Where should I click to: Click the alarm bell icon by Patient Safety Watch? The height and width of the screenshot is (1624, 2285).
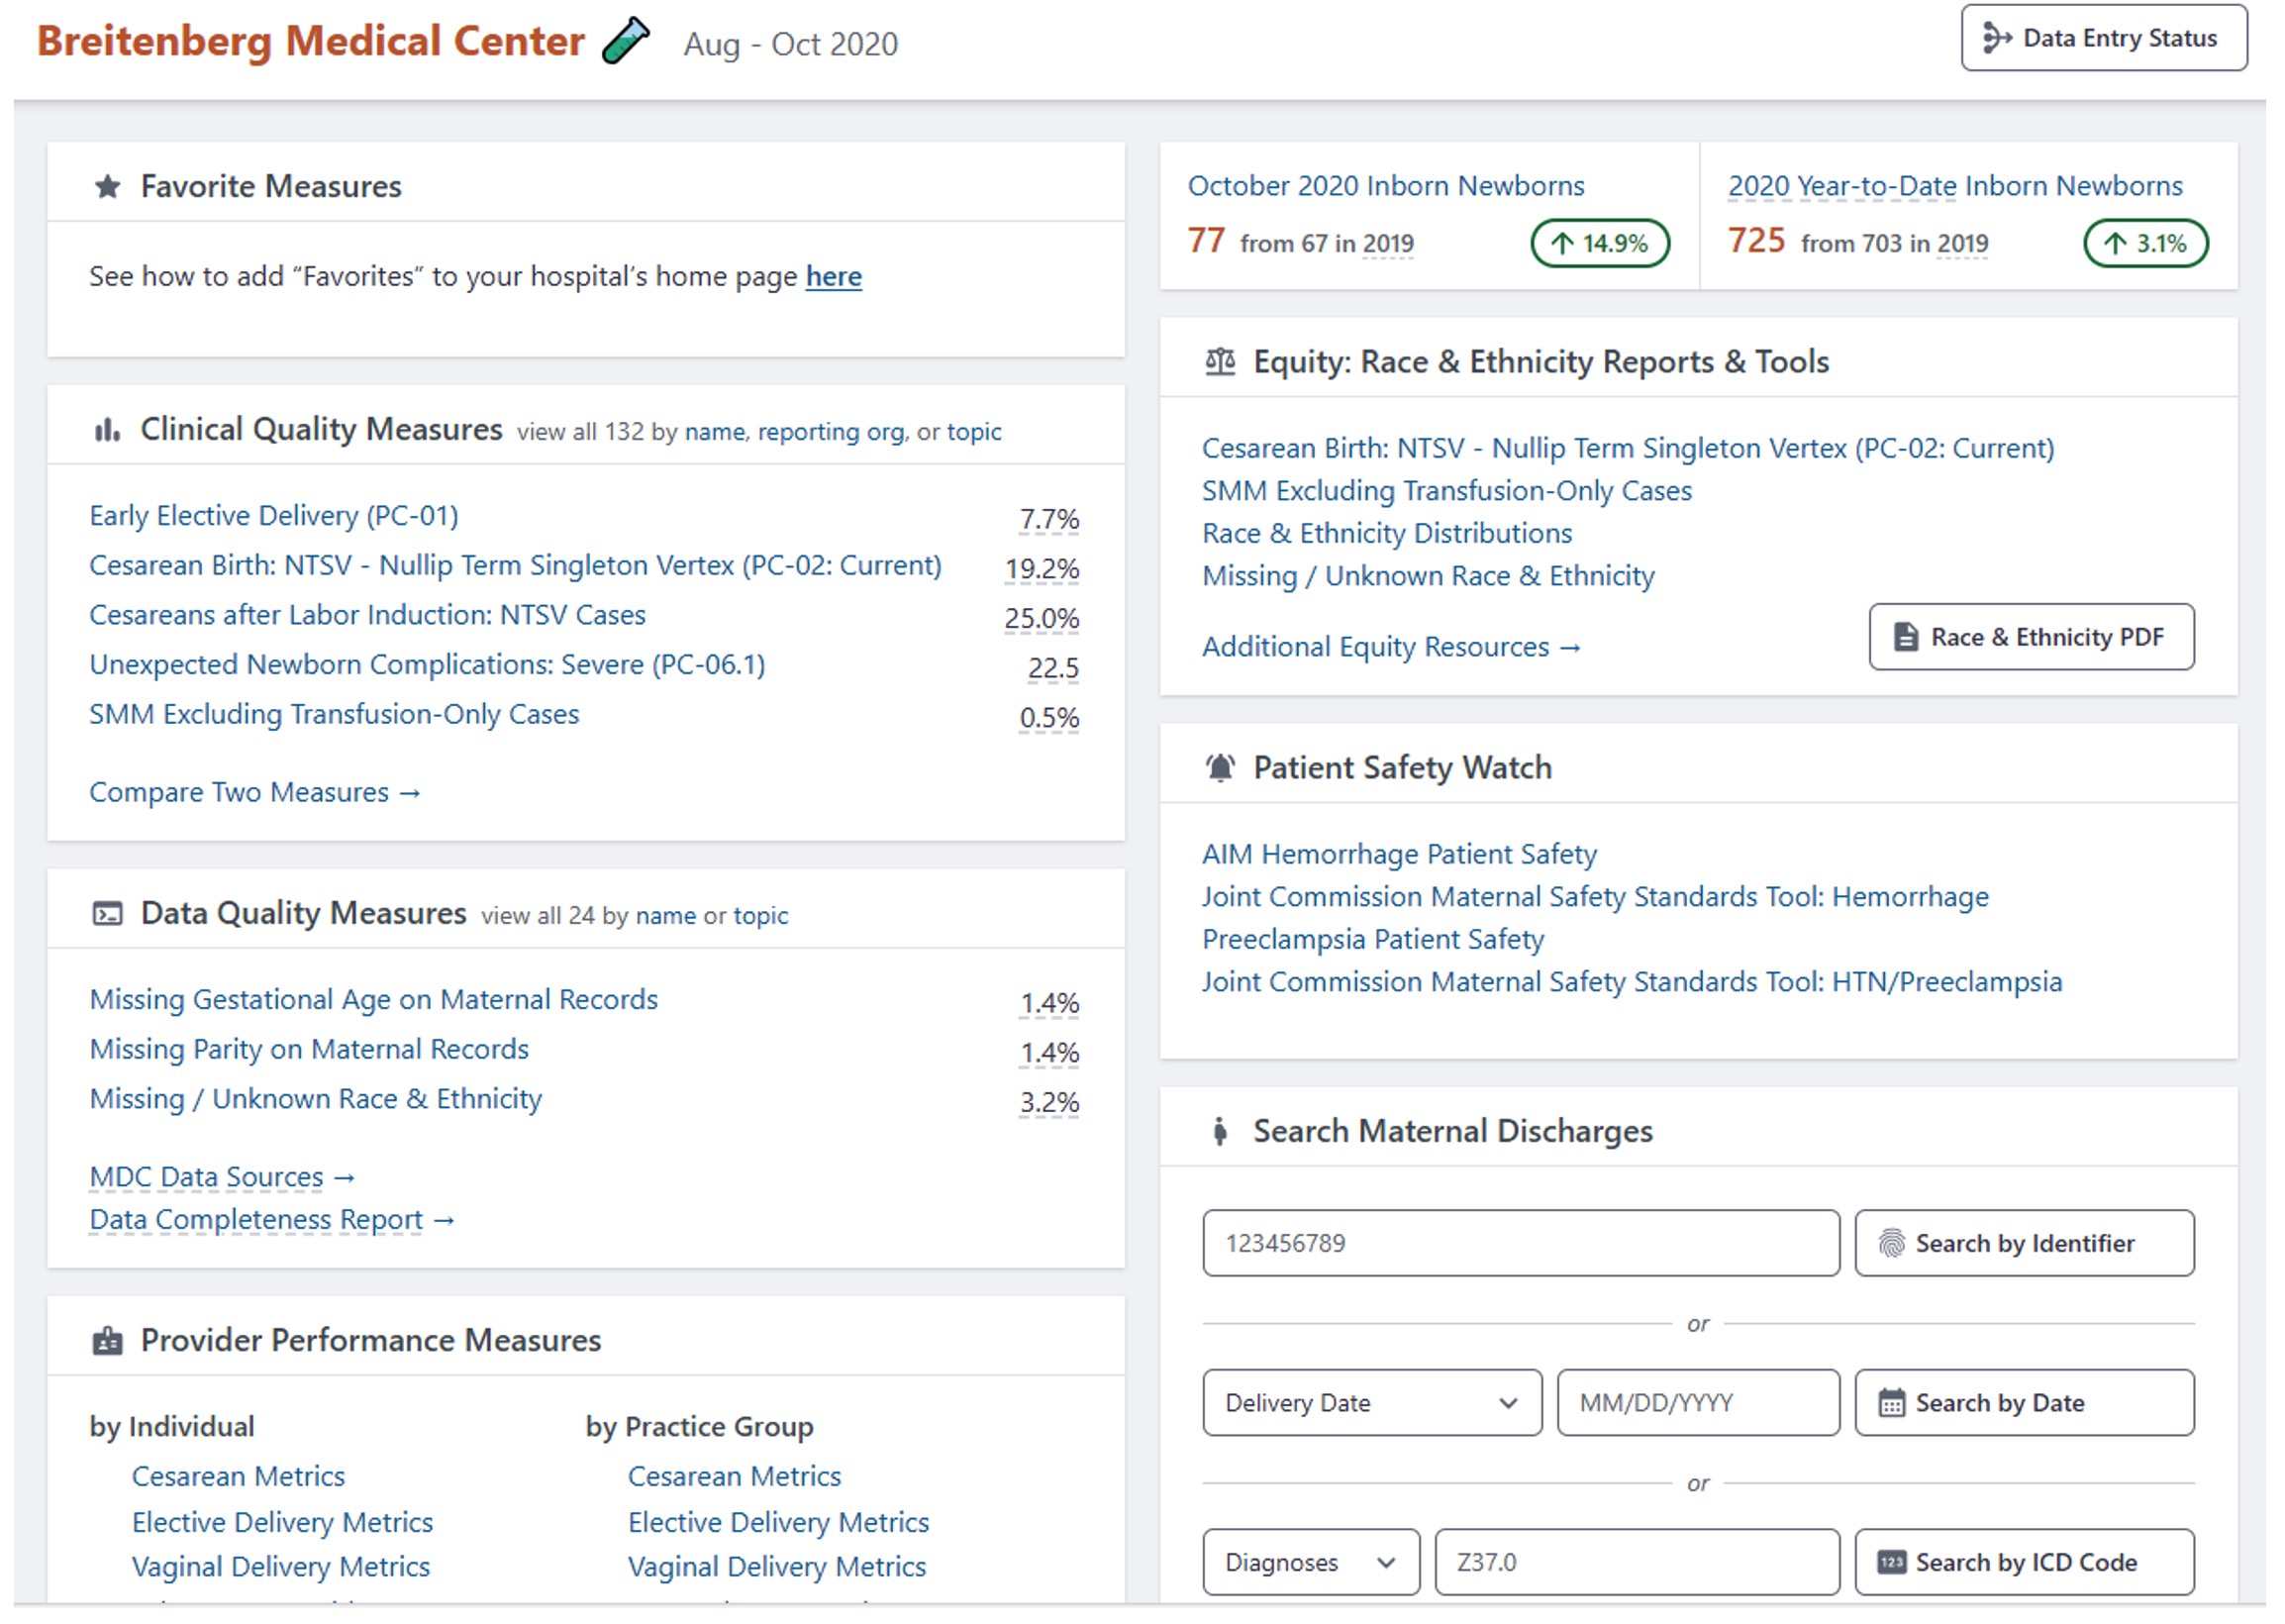pos(1222,769)
